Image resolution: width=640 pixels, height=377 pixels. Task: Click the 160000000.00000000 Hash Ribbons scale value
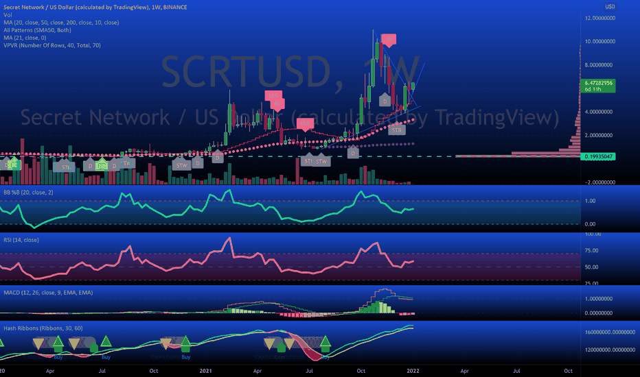pyautogui.click(x=610, y=332)
